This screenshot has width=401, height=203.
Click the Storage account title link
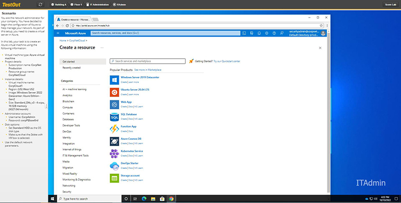130,175
